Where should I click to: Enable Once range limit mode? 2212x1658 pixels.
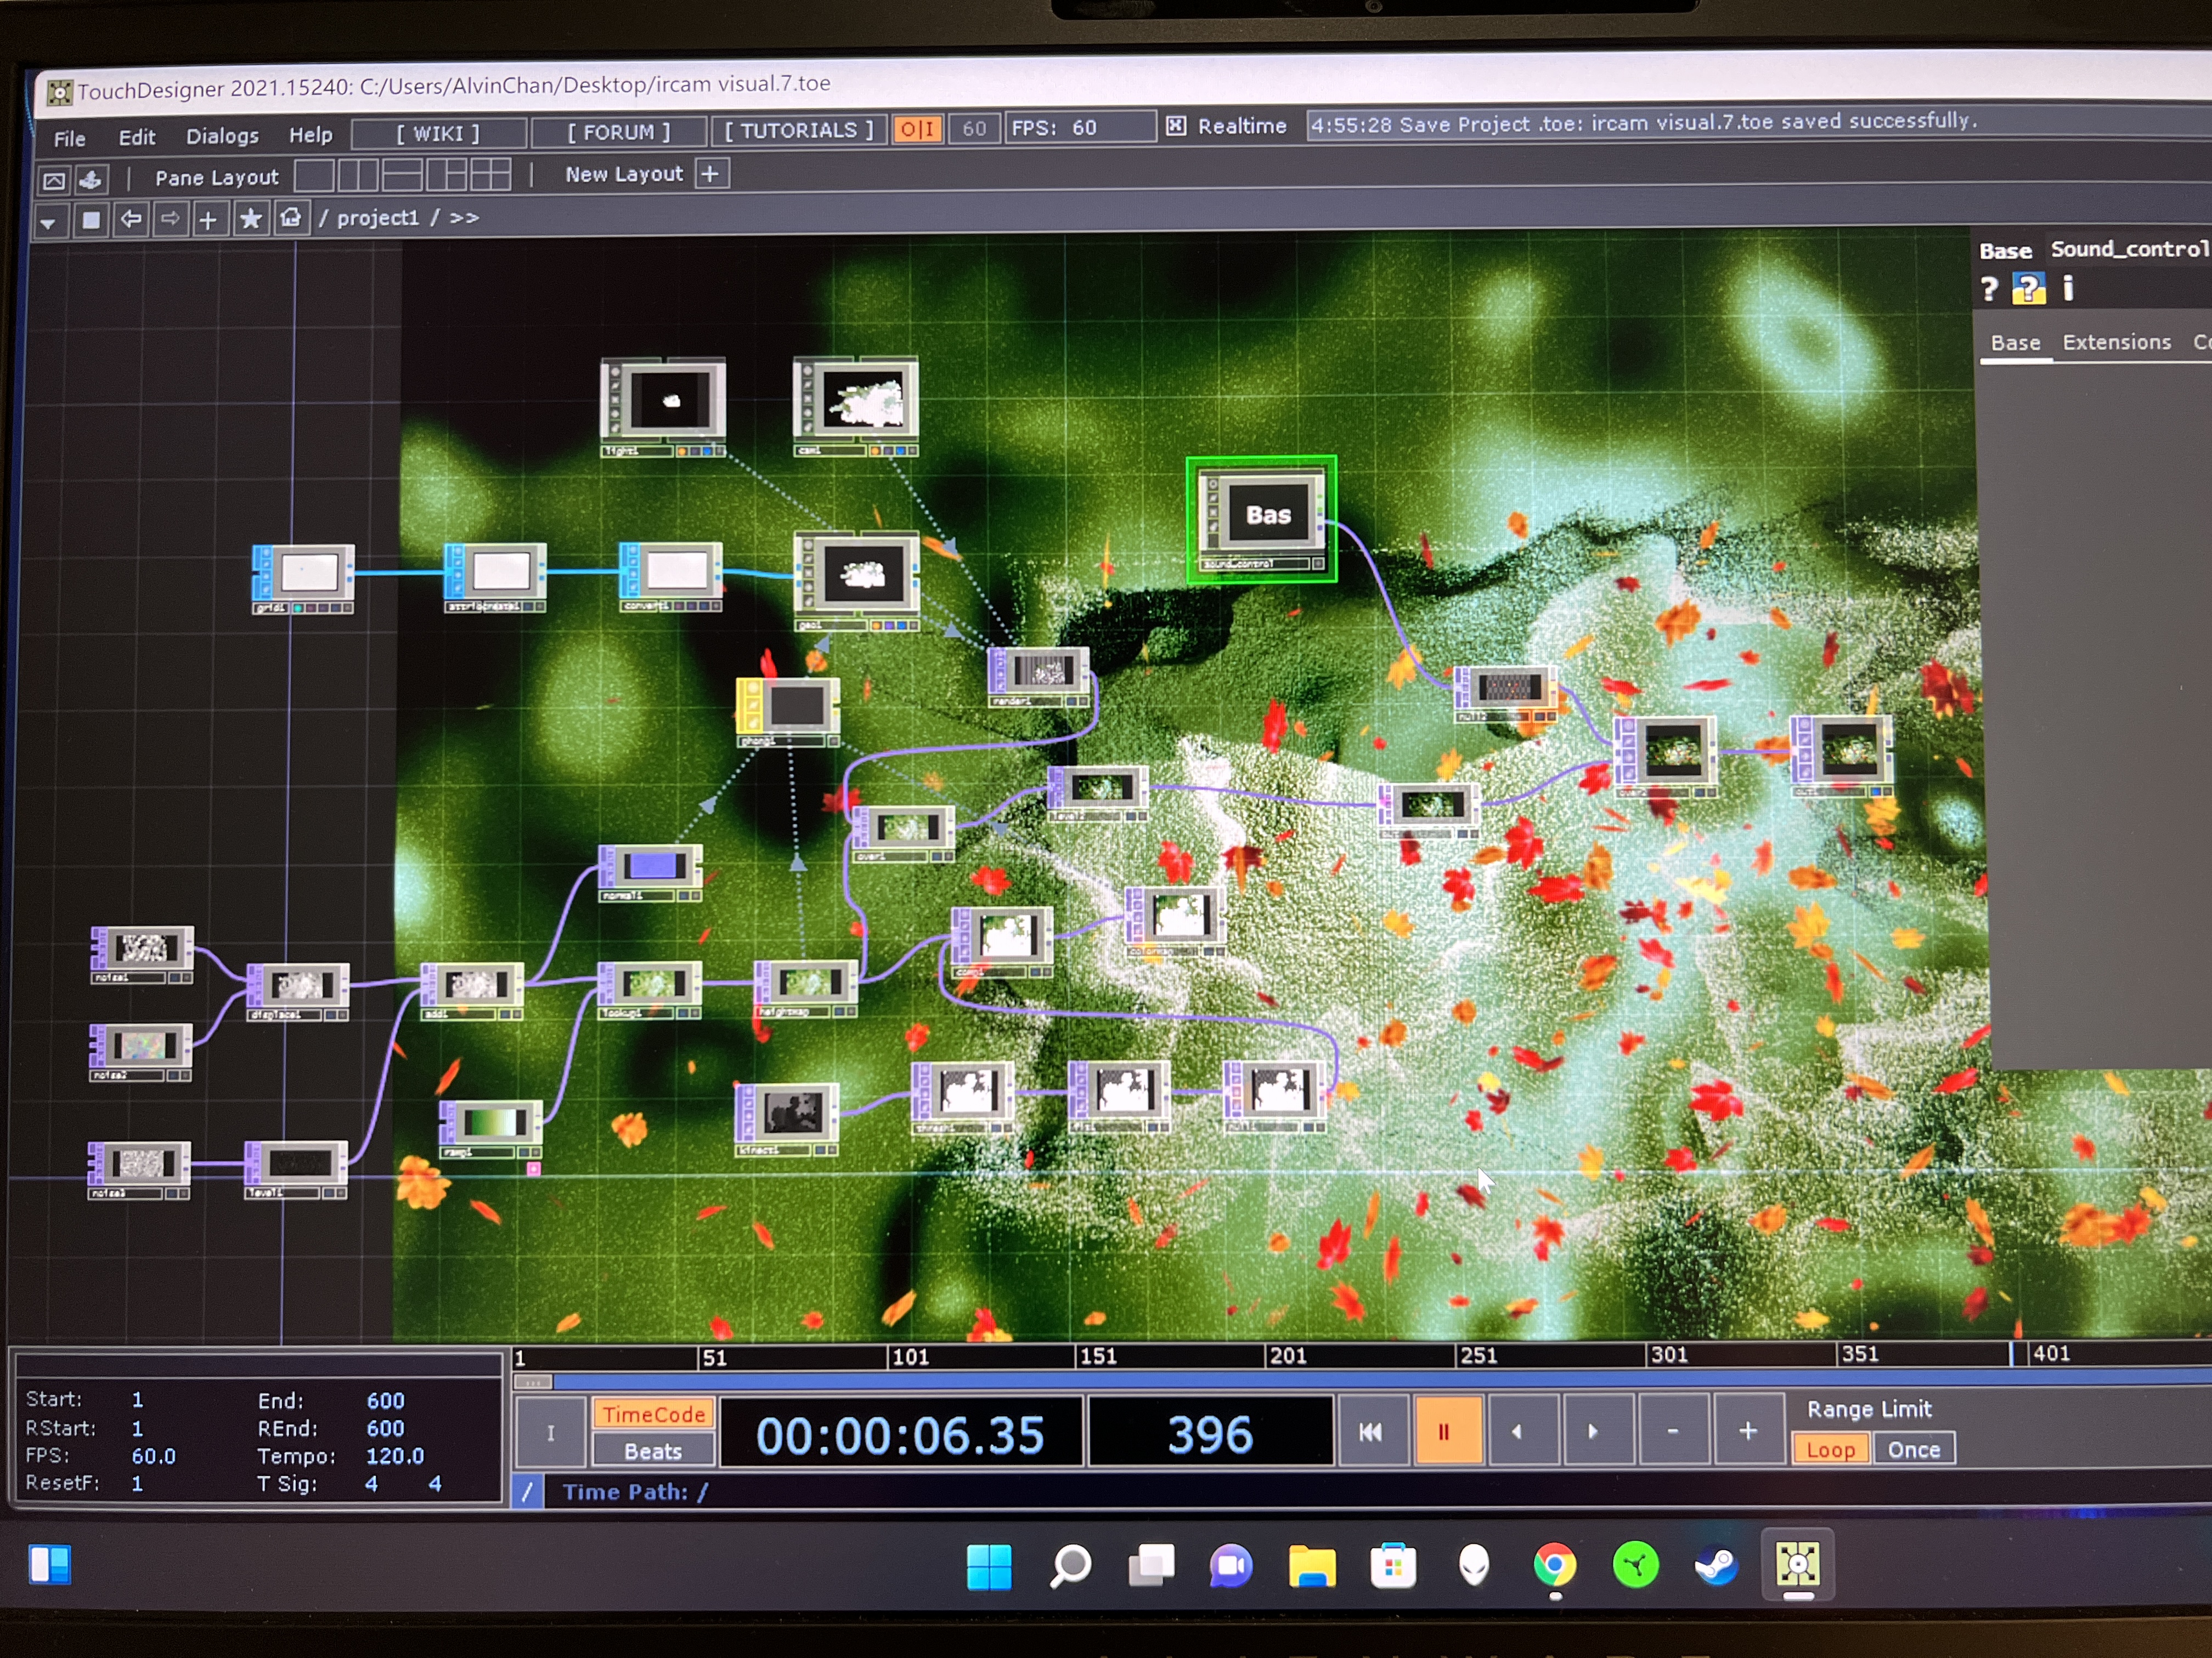click(x=1913, y=1449)
